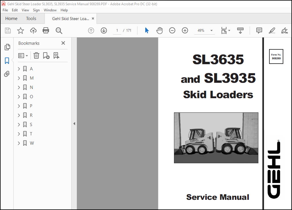Expand bookmark O
Image resolution: width=292 pixels, height=210 pixels.
click(19, 97)
